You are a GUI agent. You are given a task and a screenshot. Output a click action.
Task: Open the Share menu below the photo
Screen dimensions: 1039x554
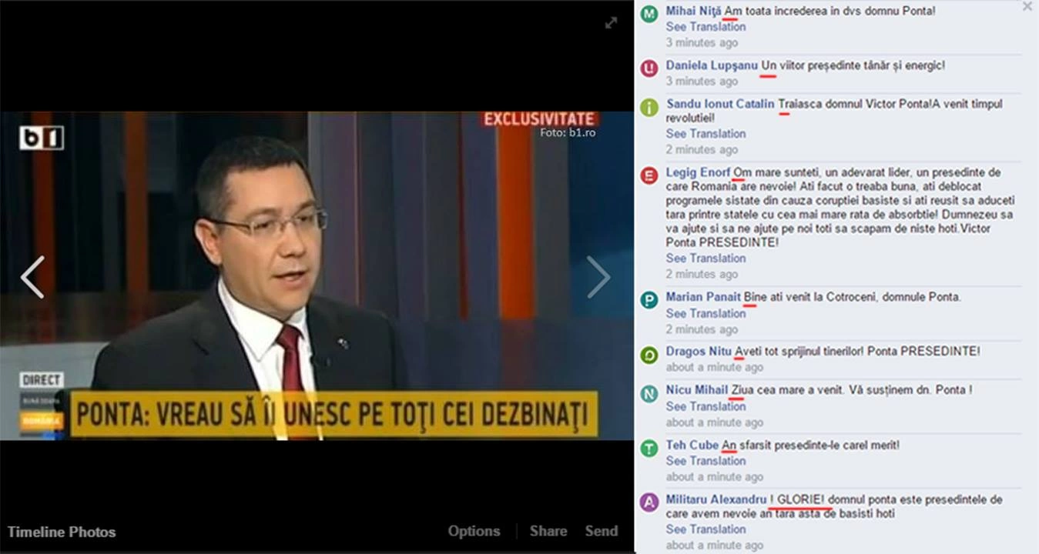coord(548,531)
